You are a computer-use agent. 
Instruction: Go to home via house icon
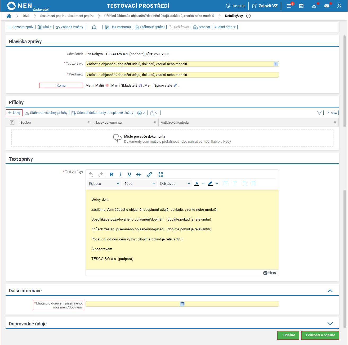click(9, 16)
